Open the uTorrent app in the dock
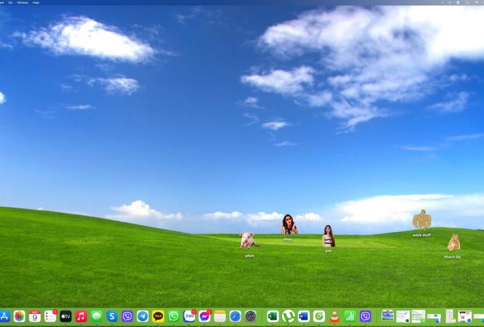The width and height of the screenshot is (484, 327). click(288, 317)
